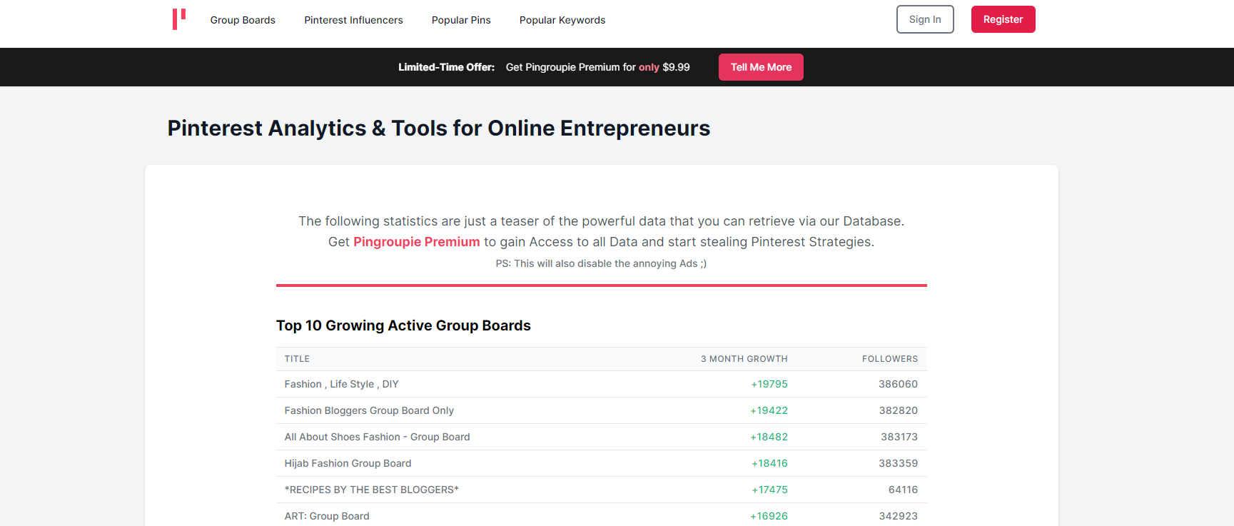1234x526 pixels.
Task: Click the Tell Me More button
Action: click(761, 67)
